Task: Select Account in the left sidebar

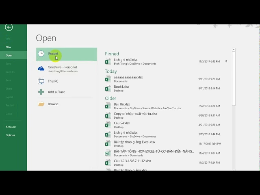Action: (11, 127)
